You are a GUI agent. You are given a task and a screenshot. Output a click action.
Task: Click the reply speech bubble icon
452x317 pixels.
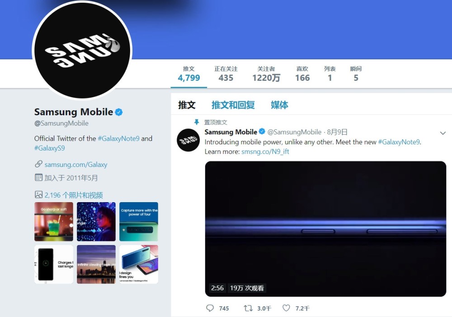(x=210, y=308)
